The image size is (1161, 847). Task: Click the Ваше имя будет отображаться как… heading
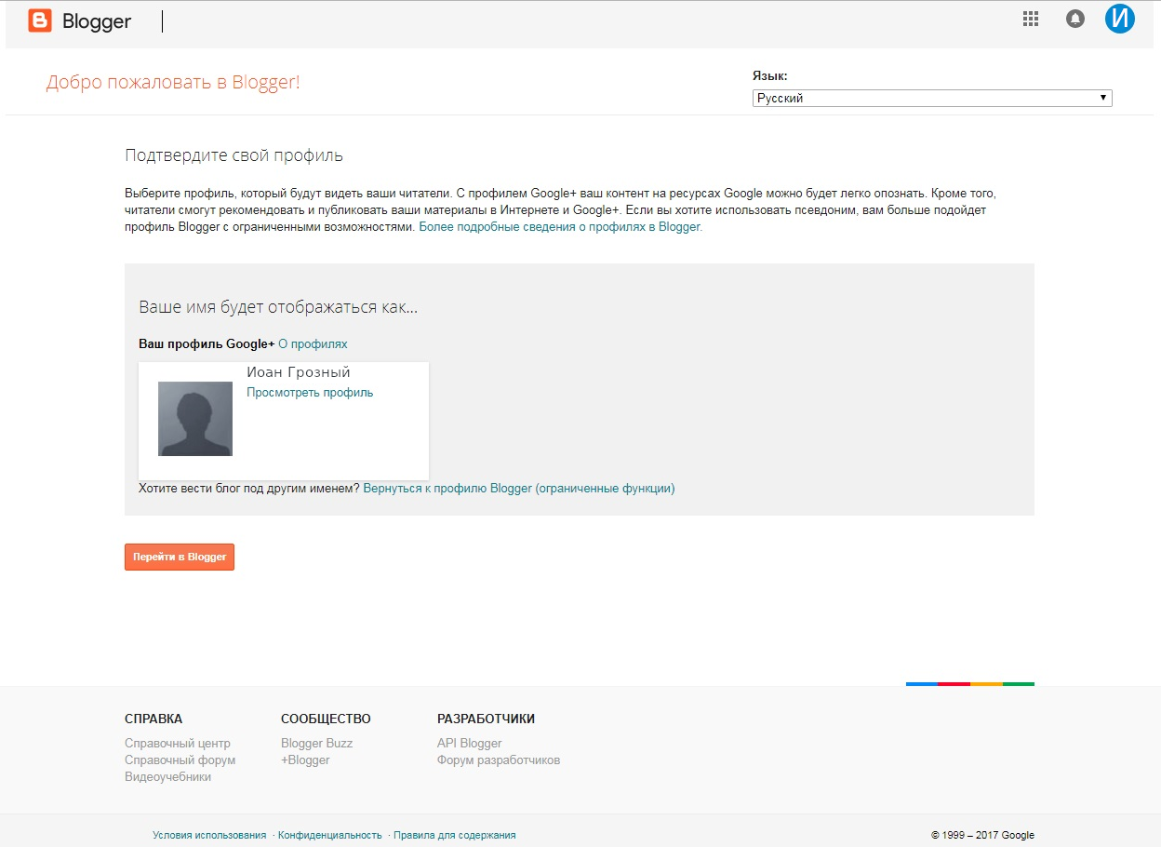(278, 307)
